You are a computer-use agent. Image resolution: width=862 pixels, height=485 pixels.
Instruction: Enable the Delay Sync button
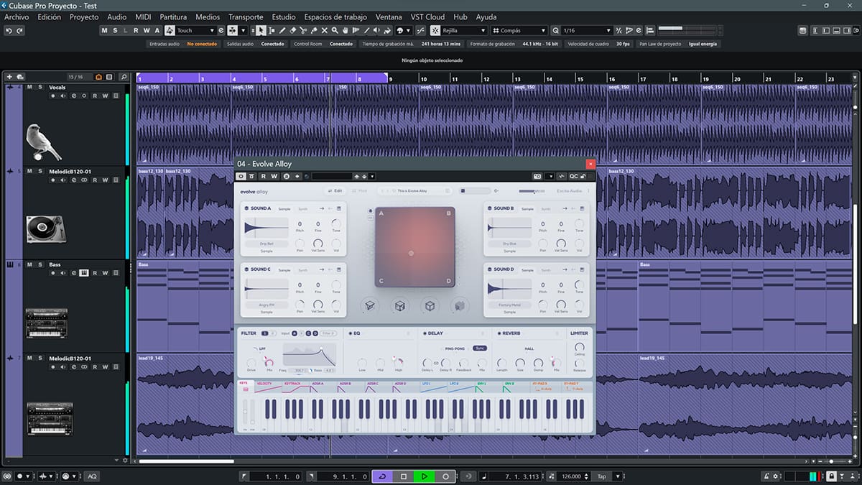(480, 348)
